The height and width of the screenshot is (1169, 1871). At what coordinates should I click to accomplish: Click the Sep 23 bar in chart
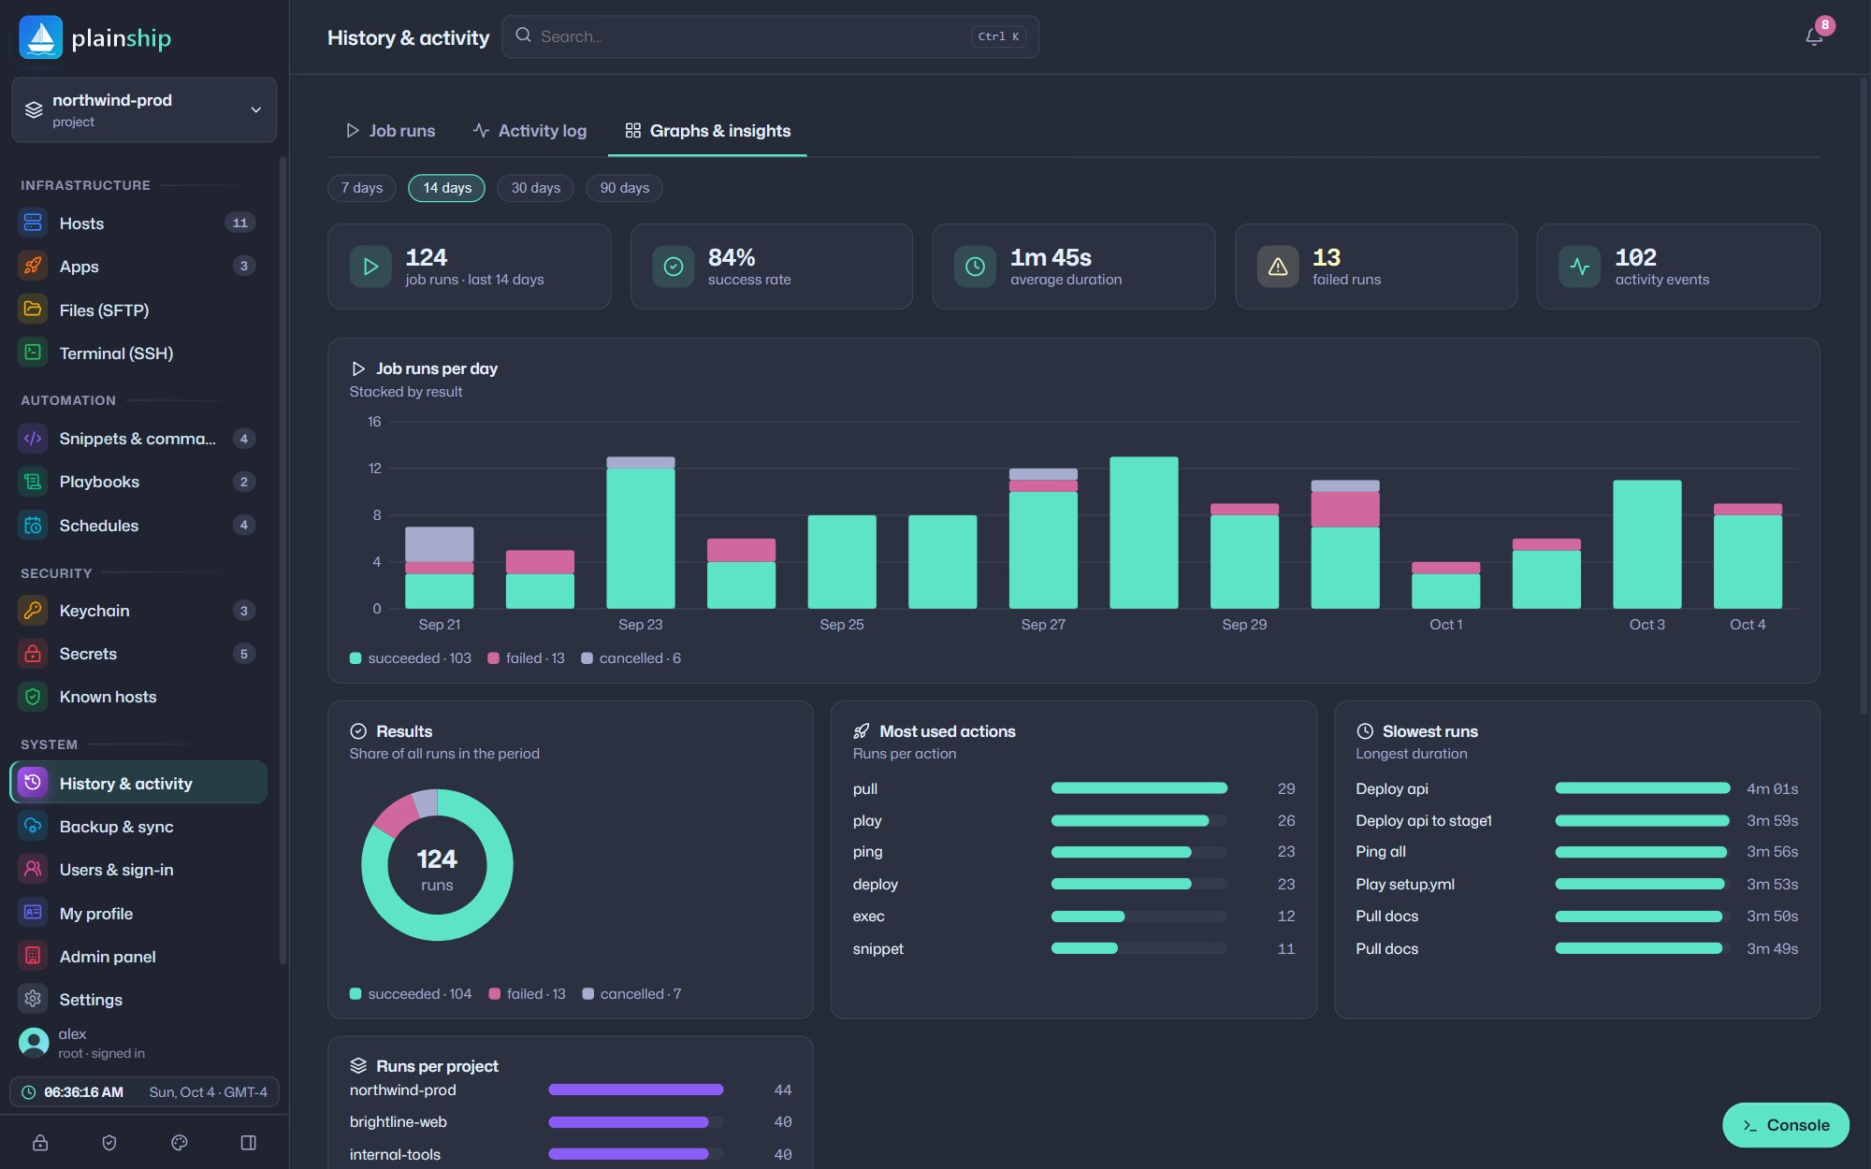641,532
